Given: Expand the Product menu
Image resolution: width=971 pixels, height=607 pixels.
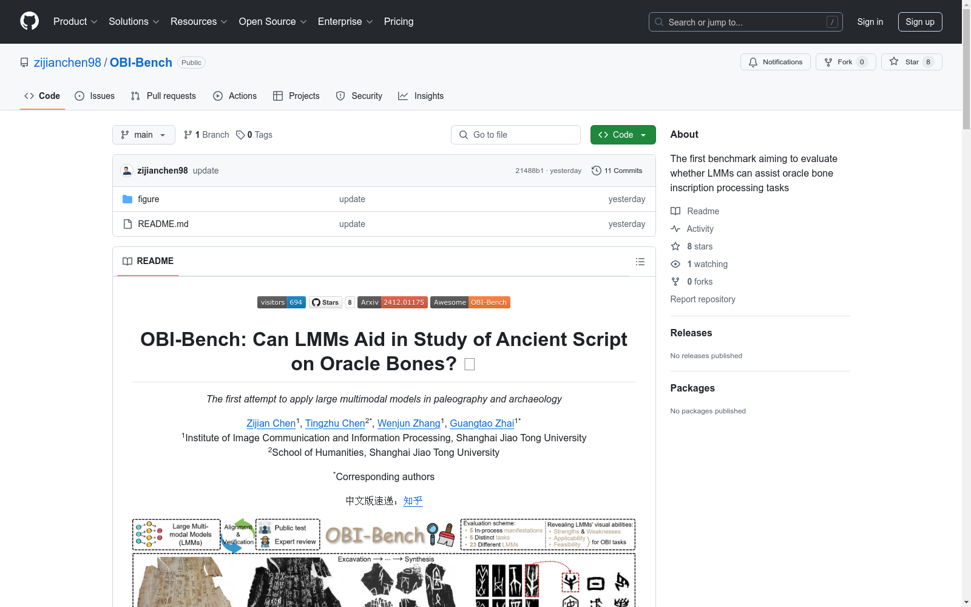Looking at the screenshot, I should pyautogui.click(x=75, y=22).
